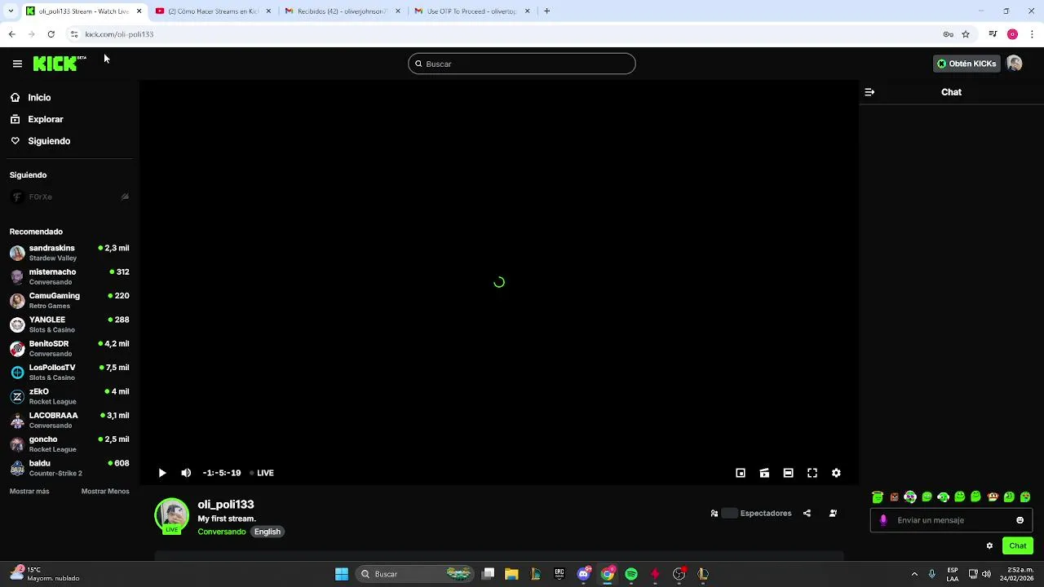Switch to Use OTP To Proceed tab

472,11
